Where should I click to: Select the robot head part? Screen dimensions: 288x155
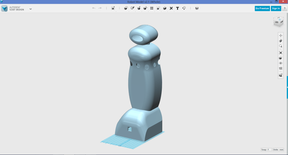pos(143,35)
